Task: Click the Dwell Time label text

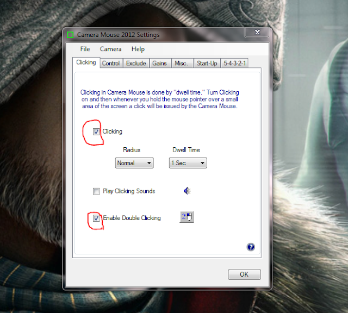Action: 186,150
